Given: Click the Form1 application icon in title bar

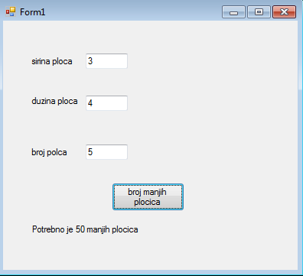Looking at the screenshot, I should coord(11,11).
